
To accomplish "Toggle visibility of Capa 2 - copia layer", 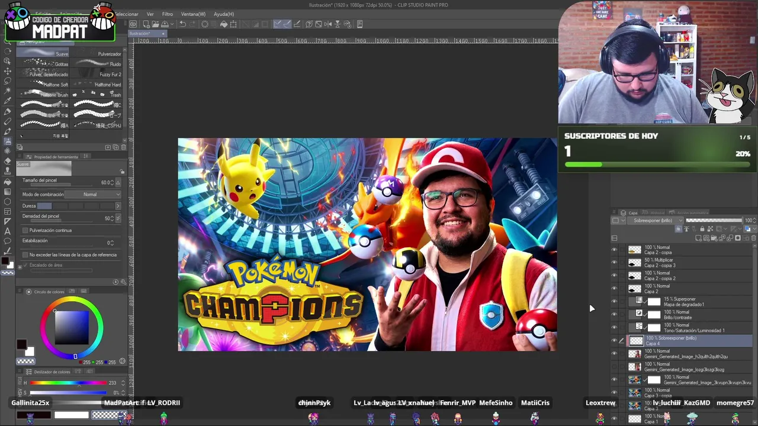I will pos(614,250).
